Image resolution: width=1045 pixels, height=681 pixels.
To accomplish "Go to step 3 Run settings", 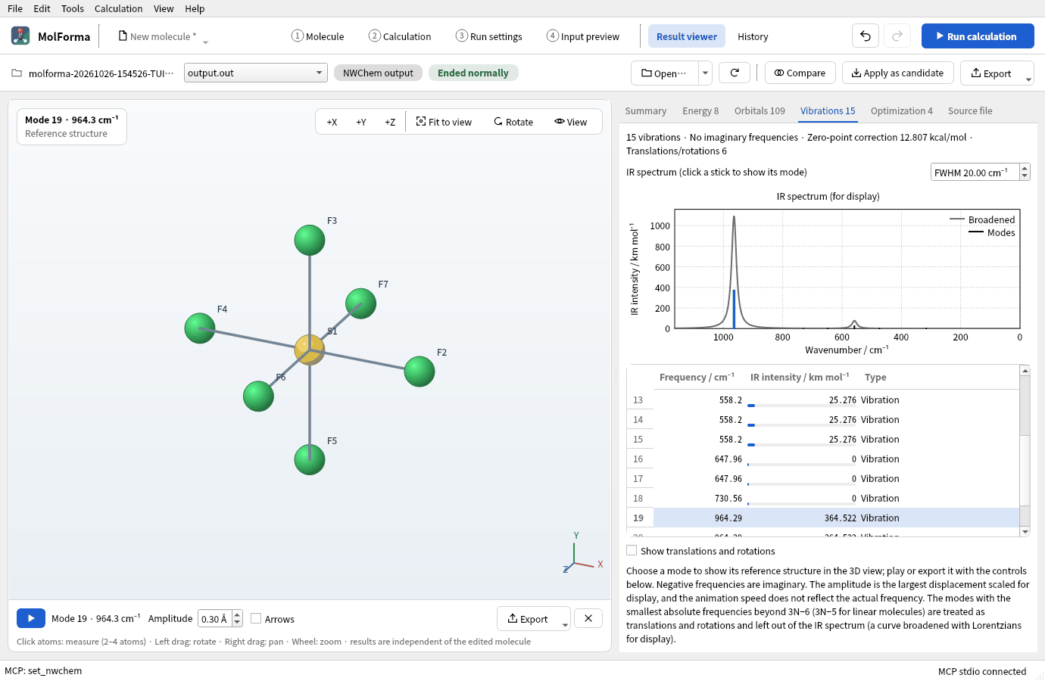I will coord(489,36).
